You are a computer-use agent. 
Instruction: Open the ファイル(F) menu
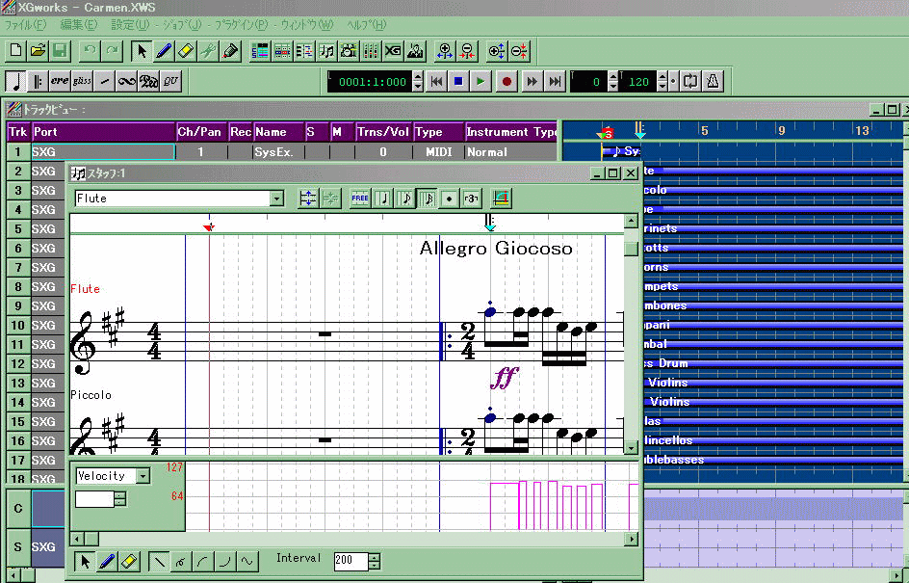(25, 25)
